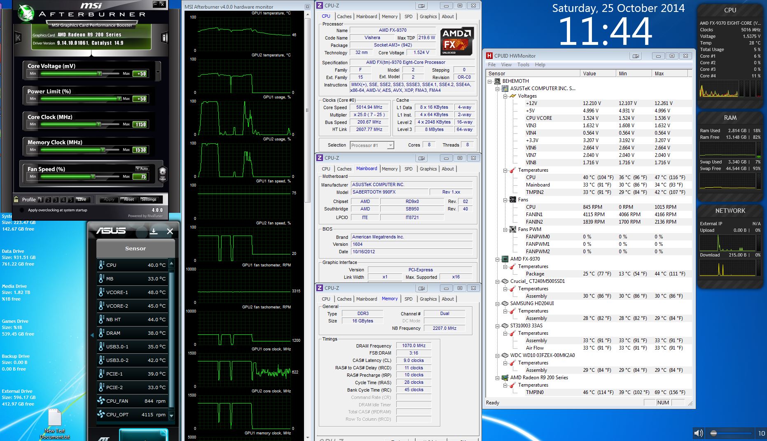Collapse the ASUS panel using the left arrow
The width and height of the screenshot is (767, 441).
click(92, 335)
